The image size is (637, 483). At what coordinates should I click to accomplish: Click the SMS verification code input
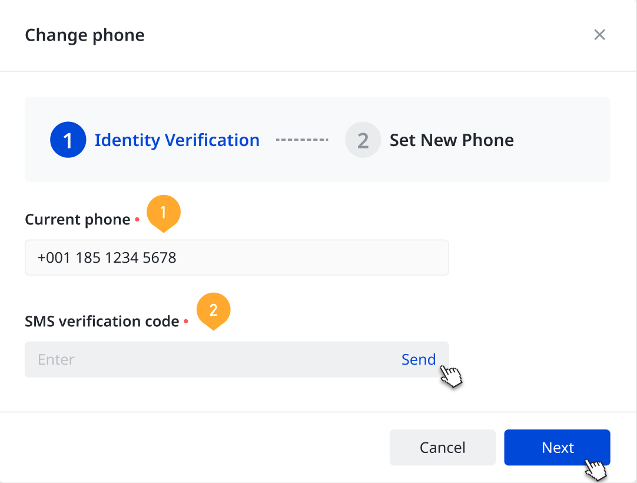[x=237, y=359]
